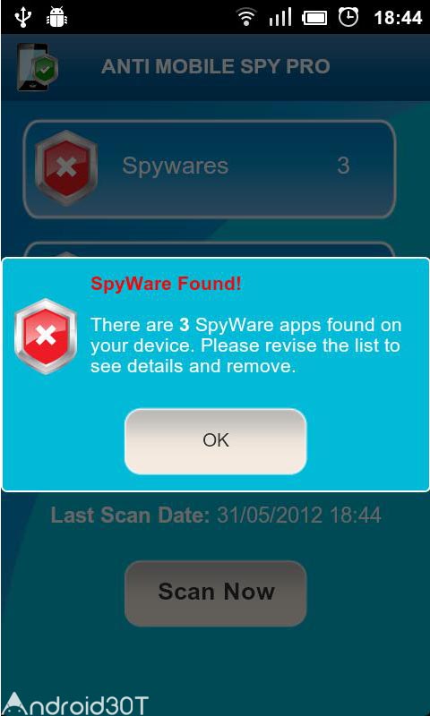Tap the USB connection status icon
This screenshot has height=716, width=430.
(x=21, y=17)
